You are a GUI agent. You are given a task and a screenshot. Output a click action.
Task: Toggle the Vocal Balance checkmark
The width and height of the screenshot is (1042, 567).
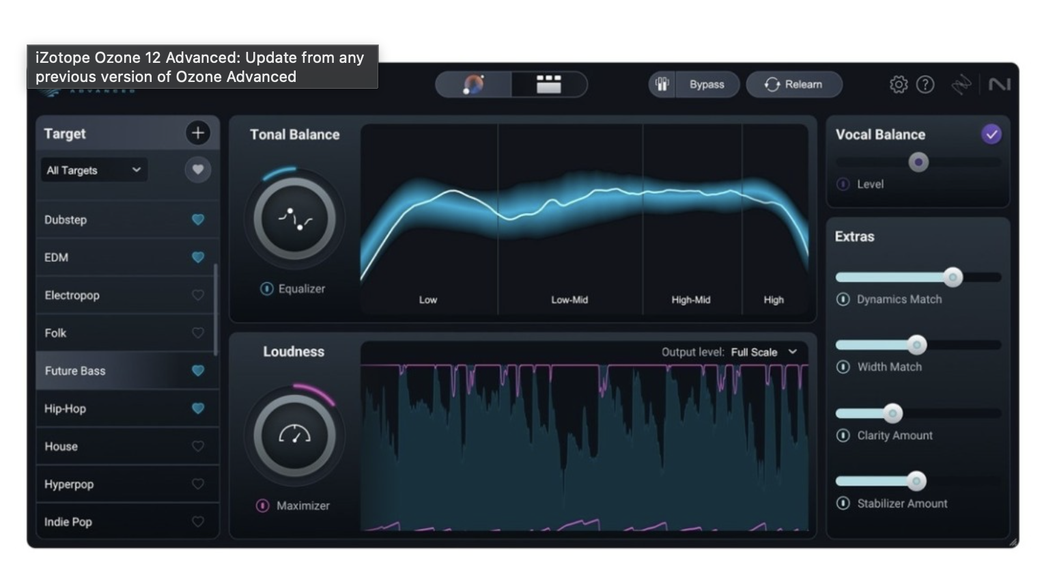click(991, 134)
